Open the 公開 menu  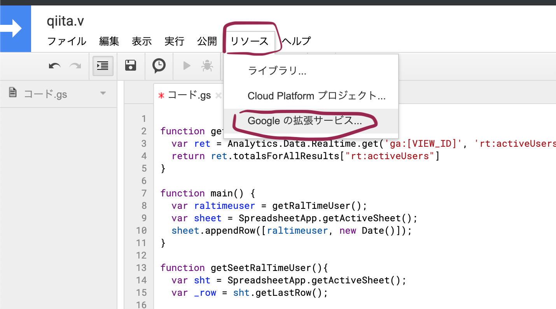tap(207, 41)
